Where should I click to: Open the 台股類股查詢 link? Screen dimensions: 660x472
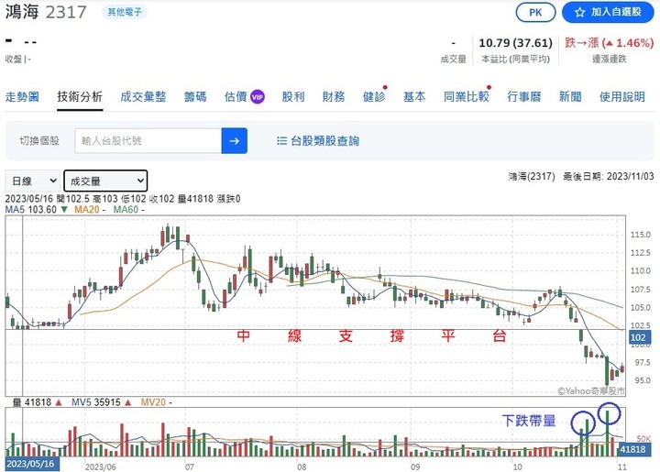[x=324, y=141]
